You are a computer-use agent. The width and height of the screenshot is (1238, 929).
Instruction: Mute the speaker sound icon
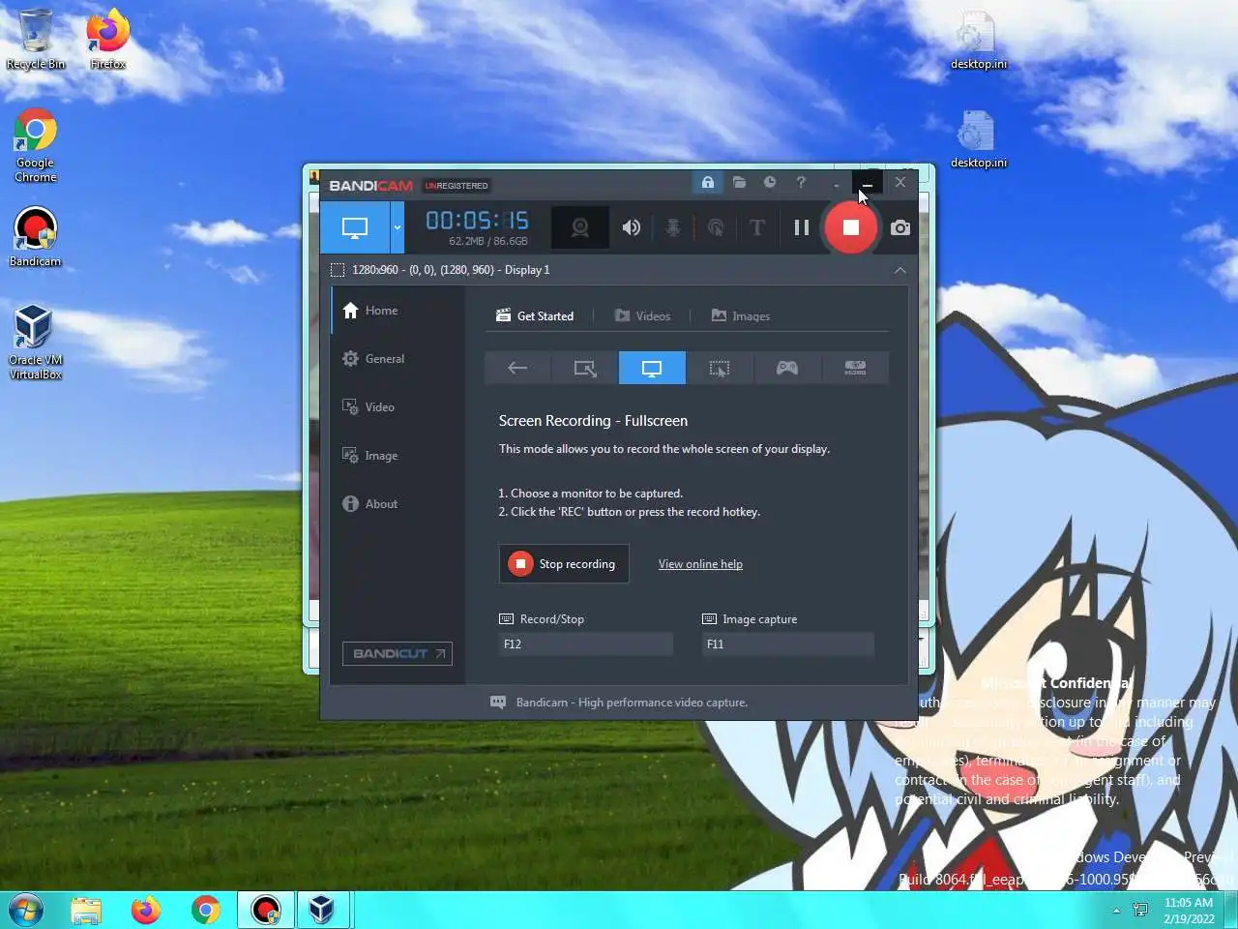pos(632,228)
